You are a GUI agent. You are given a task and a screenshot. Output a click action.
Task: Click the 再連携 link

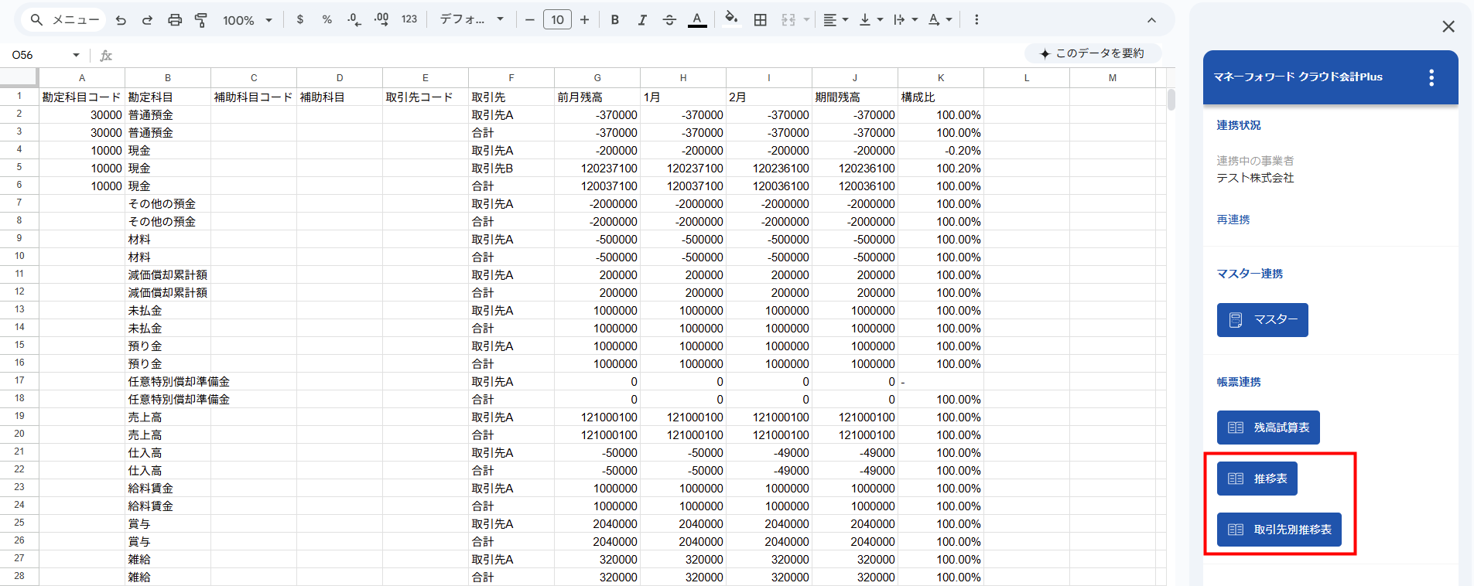click(x=1233, y=220)
